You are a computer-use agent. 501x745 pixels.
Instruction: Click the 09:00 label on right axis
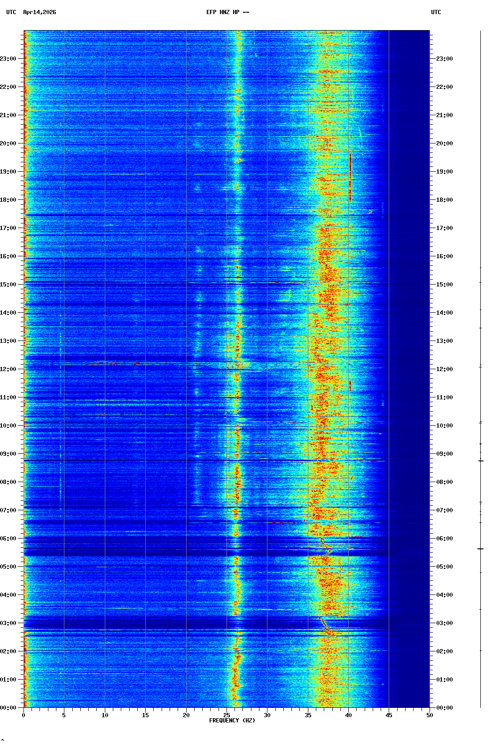pyautogui.click(x=444, y=454)
